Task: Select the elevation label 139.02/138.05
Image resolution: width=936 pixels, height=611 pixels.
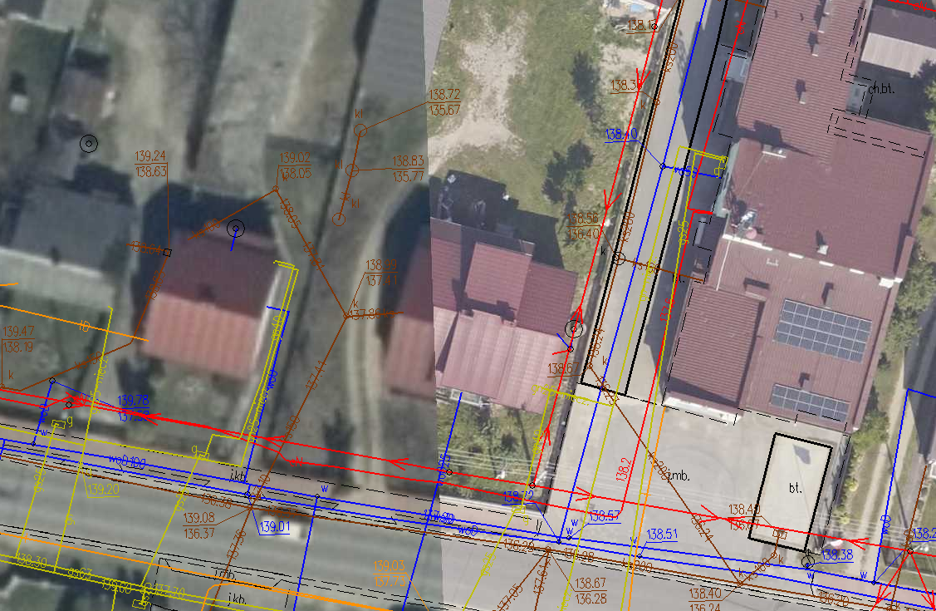Action: coord(295,165)
